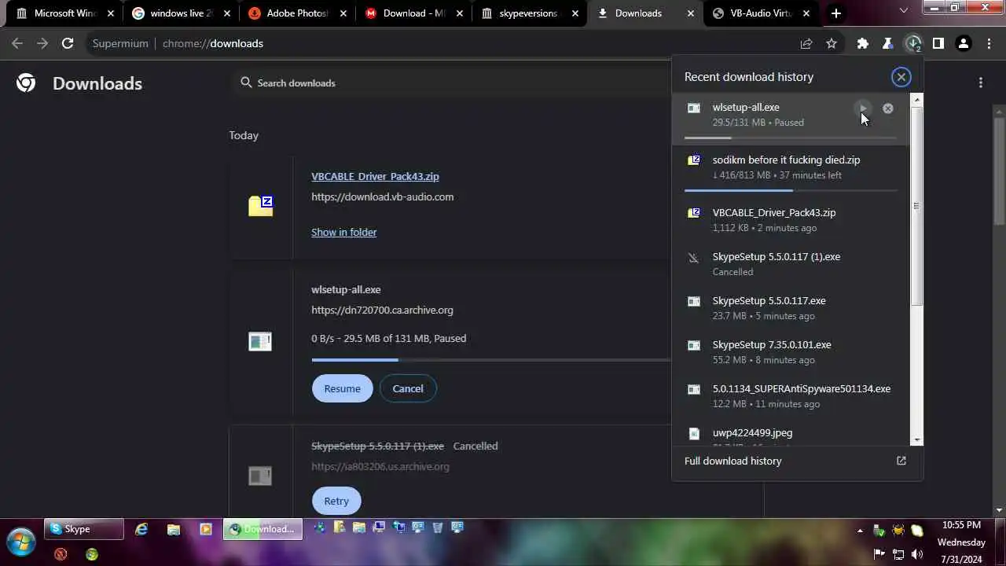Click the sodikm zip progress bar in popup
The width and height of the screenshot is (1006, 566).
791,190
